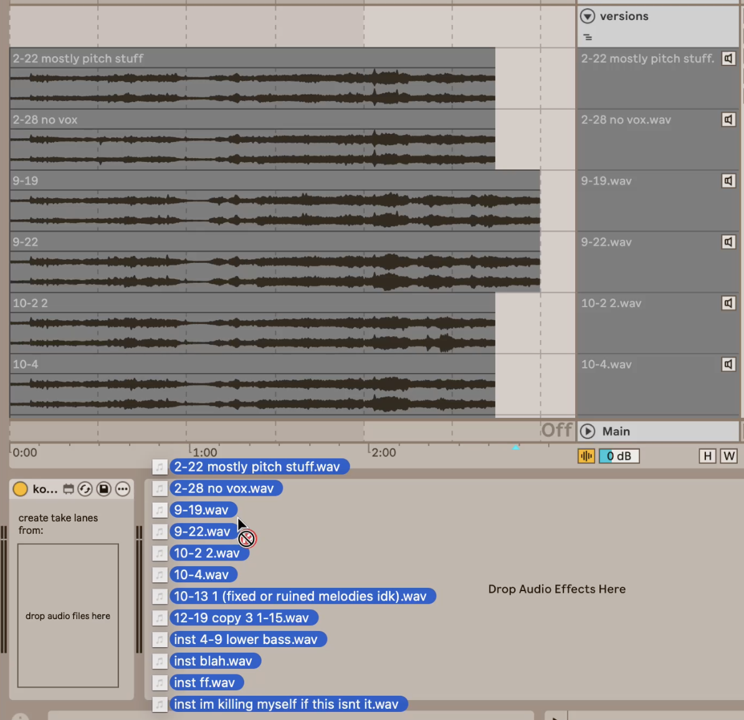Toggle the optimize width W button
Screen dimensions: 744x720
point(728,456)
